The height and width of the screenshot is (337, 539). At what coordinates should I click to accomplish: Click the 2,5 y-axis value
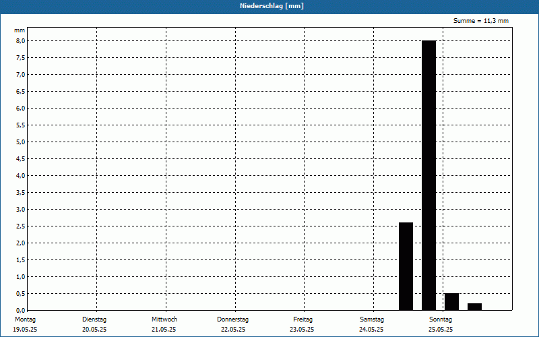tap(21, 226)
